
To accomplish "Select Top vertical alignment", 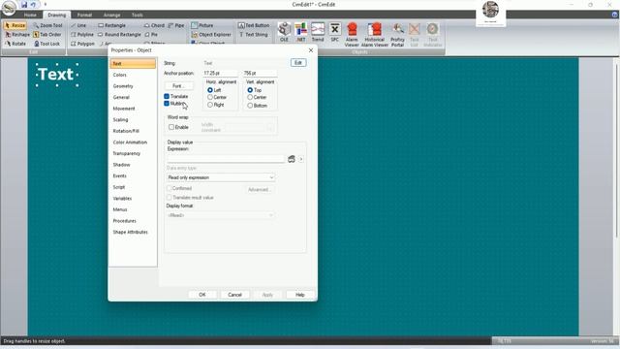I will 250,90.
